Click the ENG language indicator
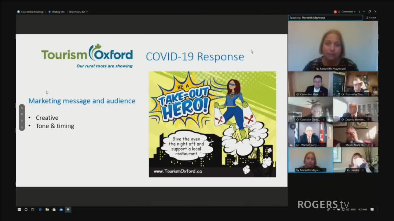Screen dimensions: 394x221 (x=353, y=209)
